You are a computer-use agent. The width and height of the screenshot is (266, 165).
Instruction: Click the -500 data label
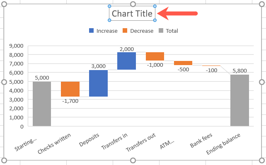[183, 70]
